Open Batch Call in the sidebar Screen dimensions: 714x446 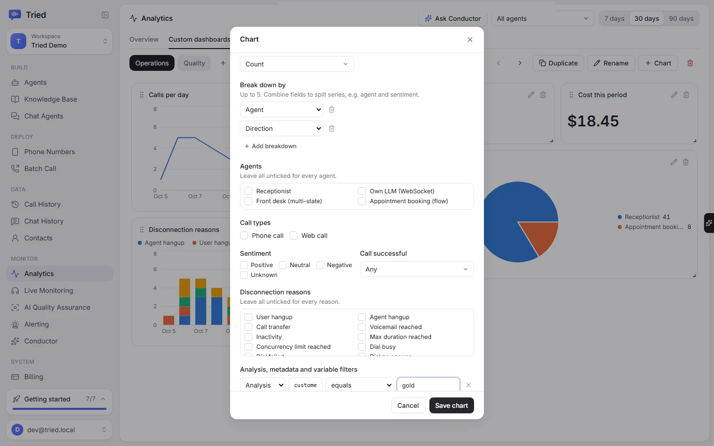point(59,168)
